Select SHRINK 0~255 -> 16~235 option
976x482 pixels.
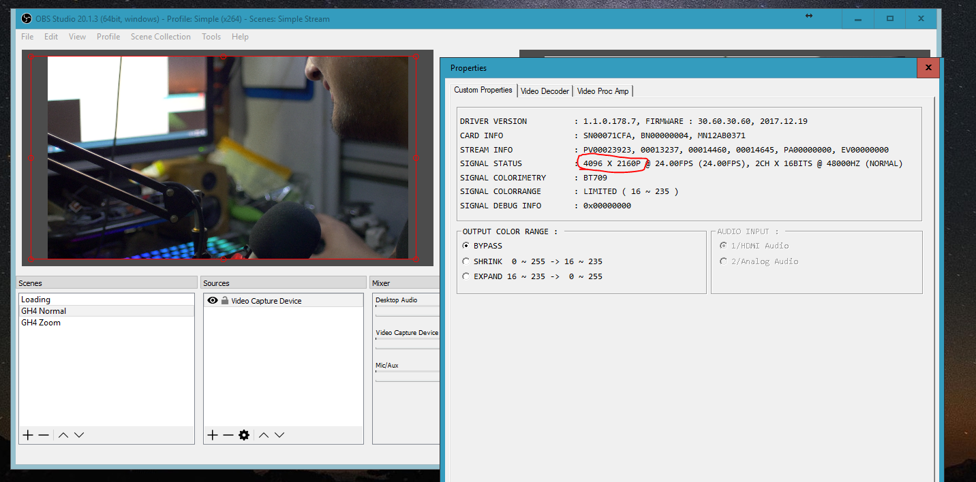(x=466, y=261)
